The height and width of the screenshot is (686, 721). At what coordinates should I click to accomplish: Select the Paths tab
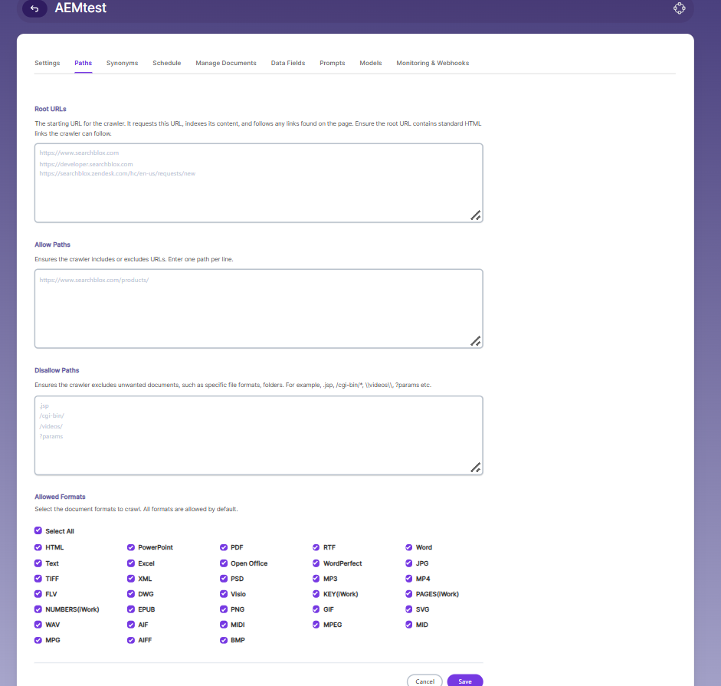point(84,63)
